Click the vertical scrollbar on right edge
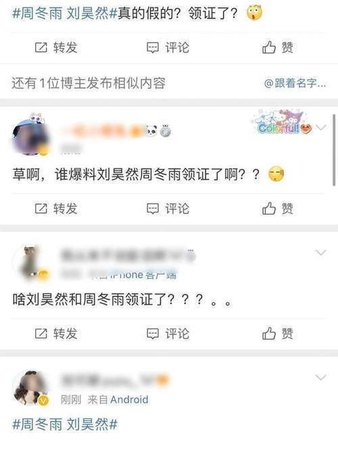The height and width of the screenshot is (452, 338). click(334, 150)
